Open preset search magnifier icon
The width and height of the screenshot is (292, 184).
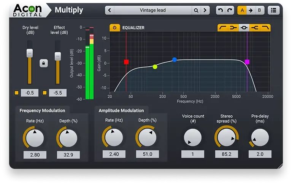tap(196, 10)
